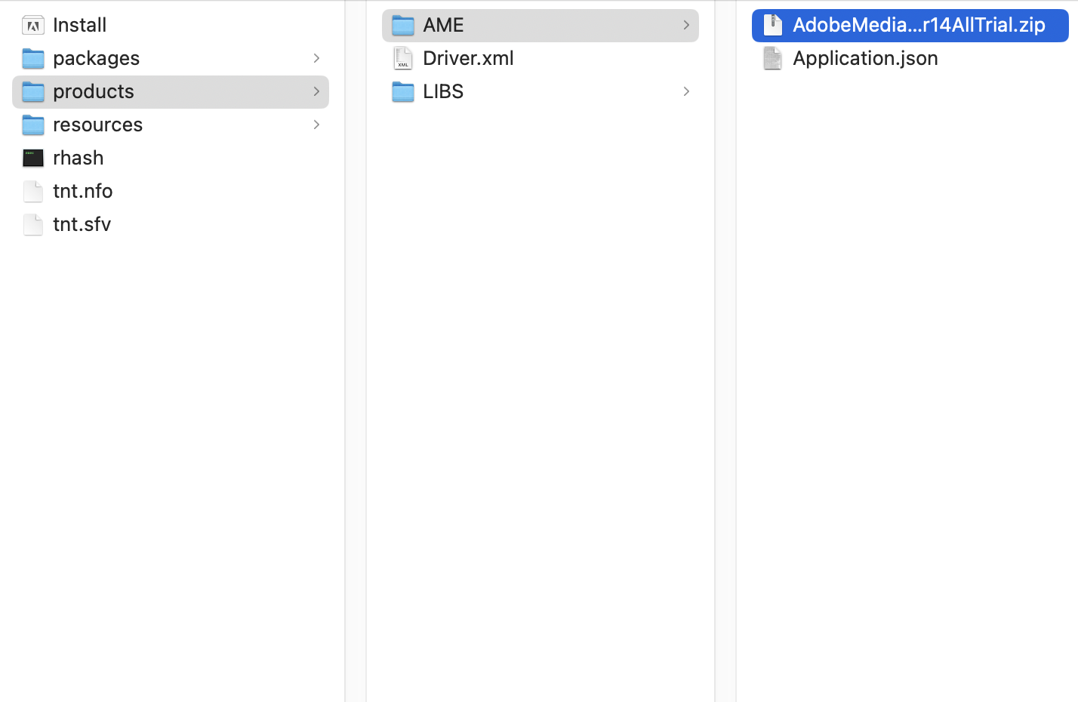The width and height of the screenshot is (1078, 702).
Task: Click the zip archive file icon
Action: click(772, 26)
